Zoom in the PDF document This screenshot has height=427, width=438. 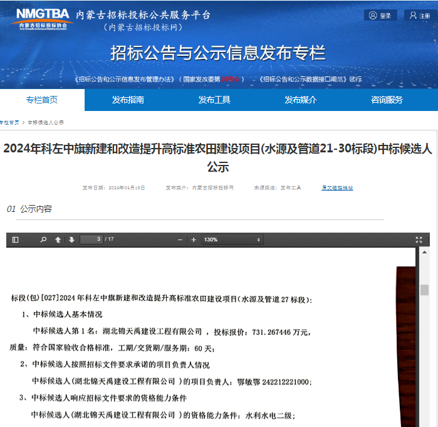click(194, 240)
